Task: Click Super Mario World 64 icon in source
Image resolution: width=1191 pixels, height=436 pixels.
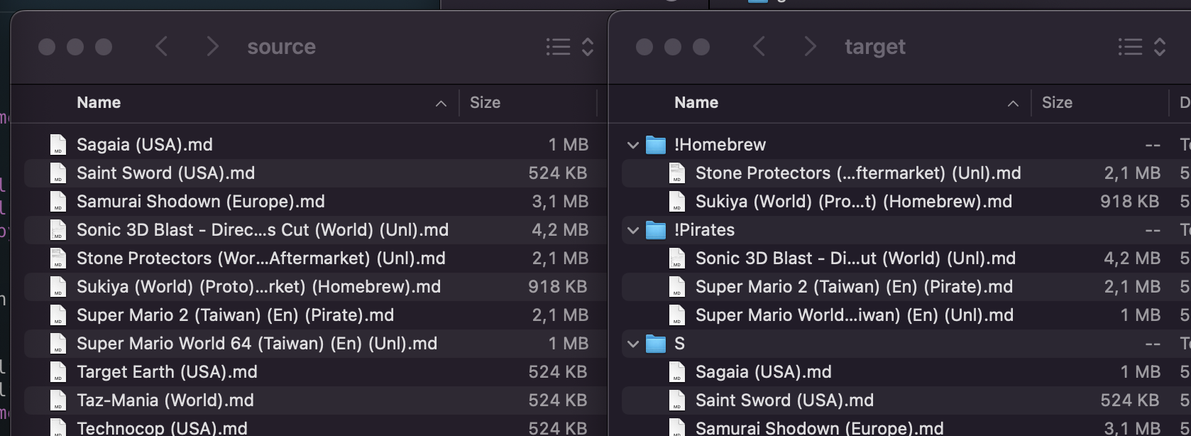Action: pos(58,344)
